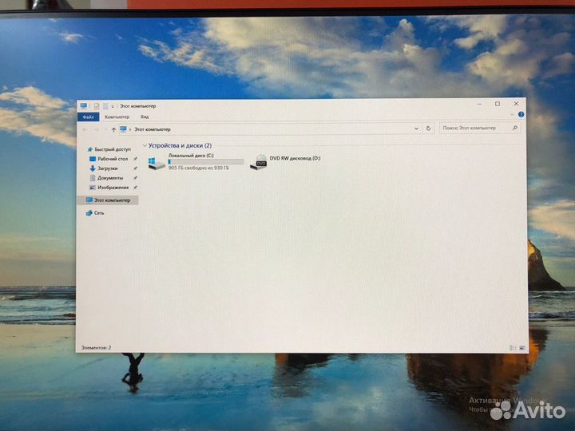
Task: Go up one level with the up arrow
Action: tap(113, 129)
